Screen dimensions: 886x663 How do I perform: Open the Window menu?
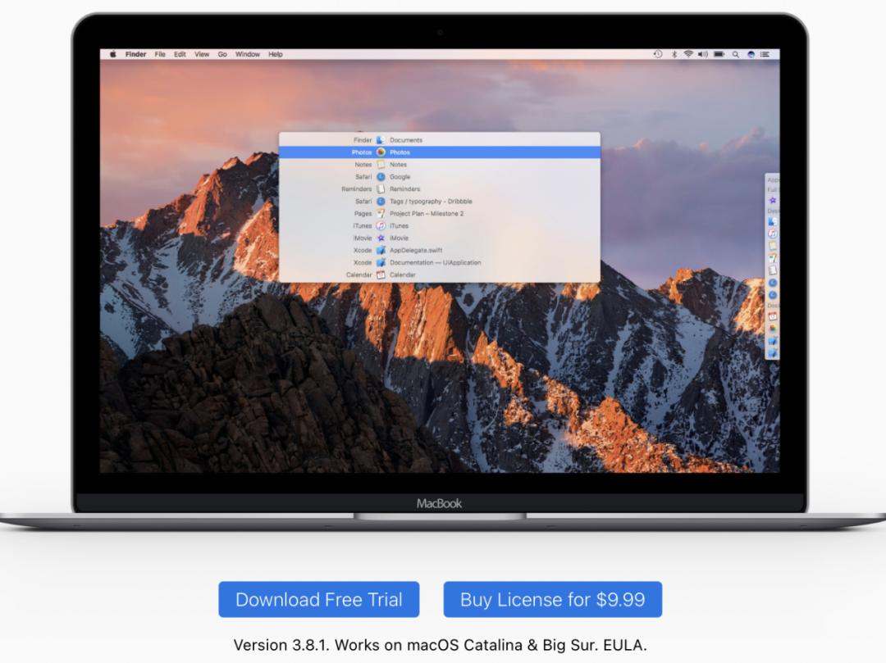[x=248, y=54]
